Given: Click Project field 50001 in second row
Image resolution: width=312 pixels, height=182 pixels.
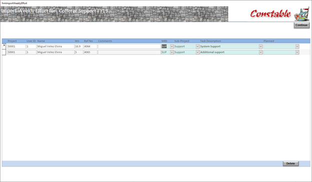Looking at the screenshot, I should [x=17, y=52].
